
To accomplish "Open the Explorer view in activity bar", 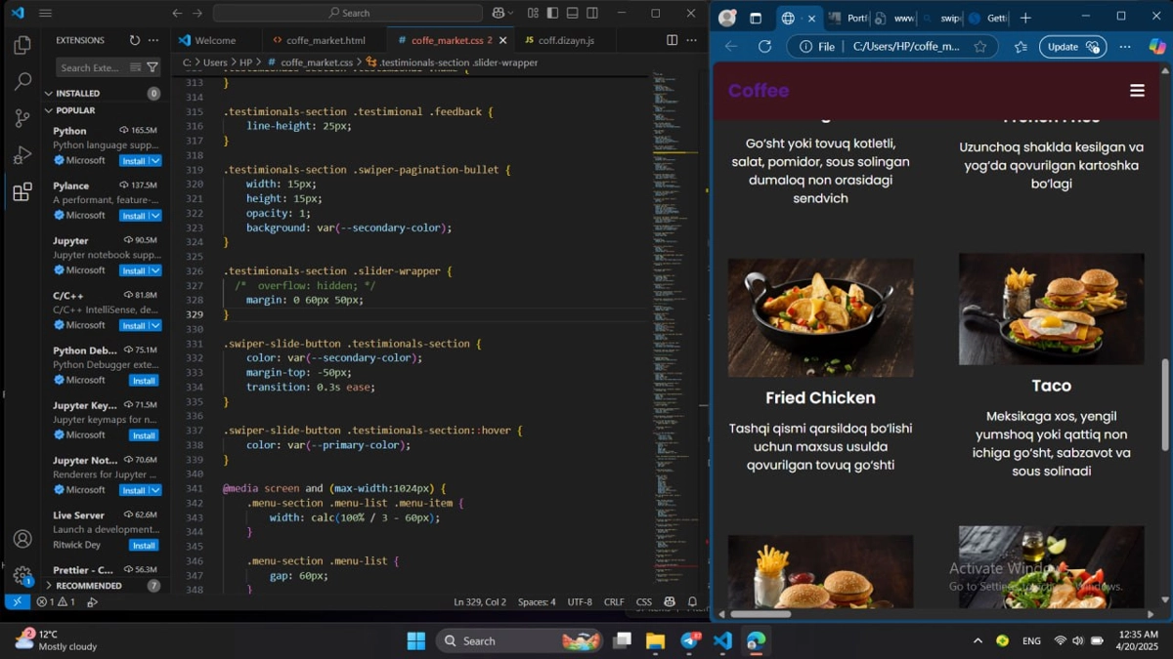I will tap(22, 45).
